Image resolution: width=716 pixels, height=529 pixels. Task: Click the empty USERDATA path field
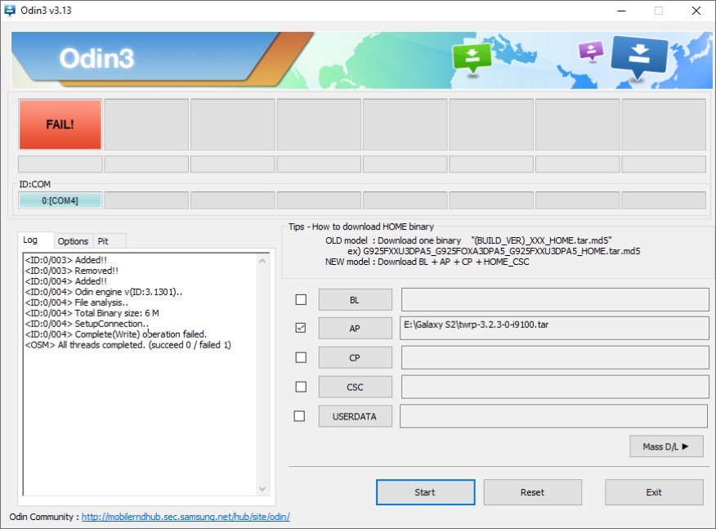(x=554, y=416)
